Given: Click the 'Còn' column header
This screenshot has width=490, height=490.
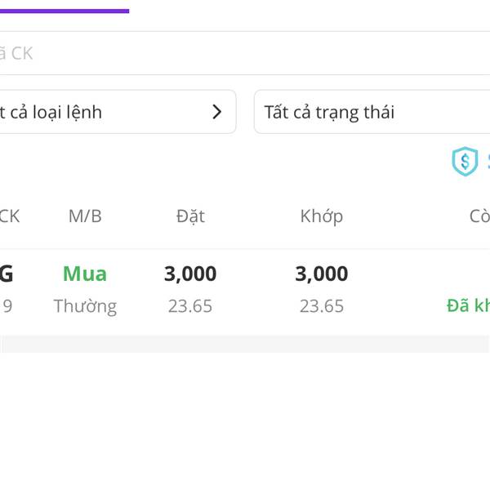Looking at the screenshot, I should (479, 216).
